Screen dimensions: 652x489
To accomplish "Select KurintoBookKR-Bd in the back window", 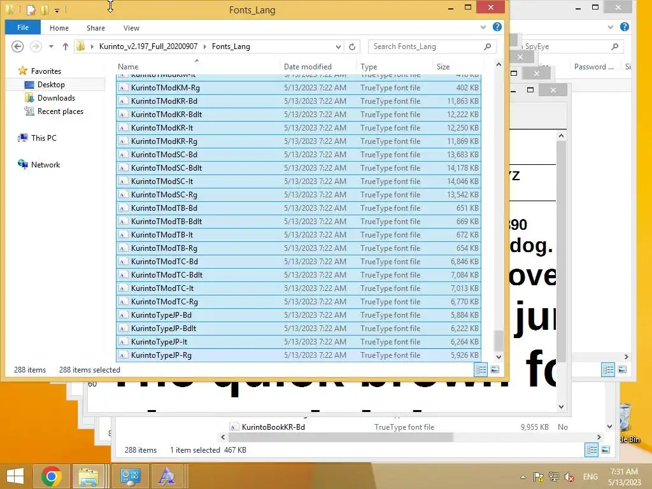I will [x=273, y=427].
